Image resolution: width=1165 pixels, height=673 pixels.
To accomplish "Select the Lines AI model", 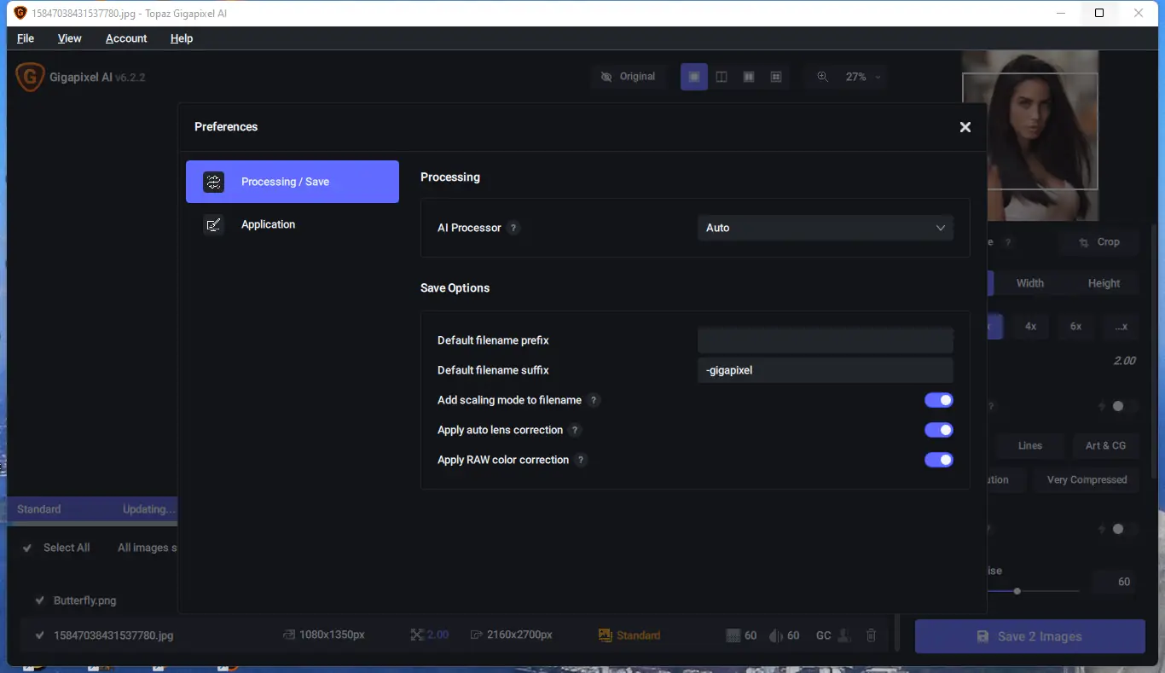I will (1030, 445).
